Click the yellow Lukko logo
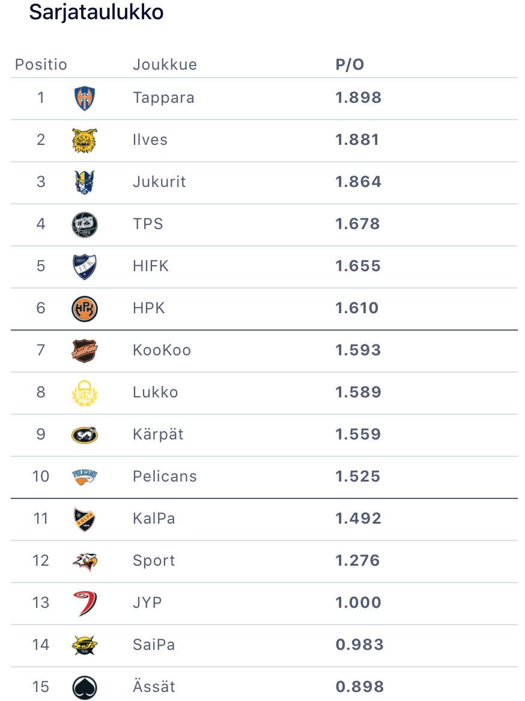This screenshot has width=525, height=701. [x=84, y=393]
